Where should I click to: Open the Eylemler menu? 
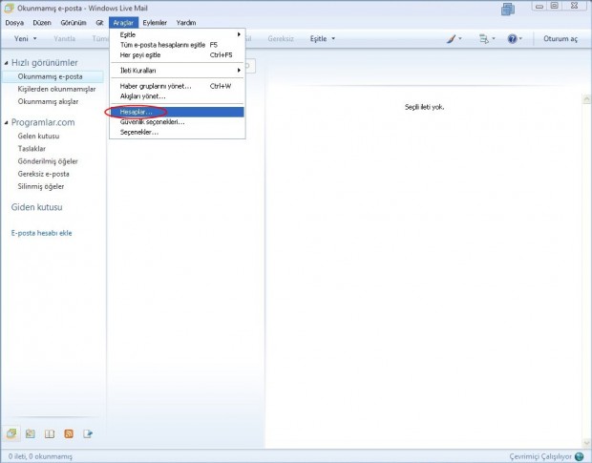click(155, 23)
